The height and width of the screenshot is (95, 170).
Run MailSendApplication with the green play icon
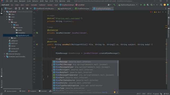point(141,5)
